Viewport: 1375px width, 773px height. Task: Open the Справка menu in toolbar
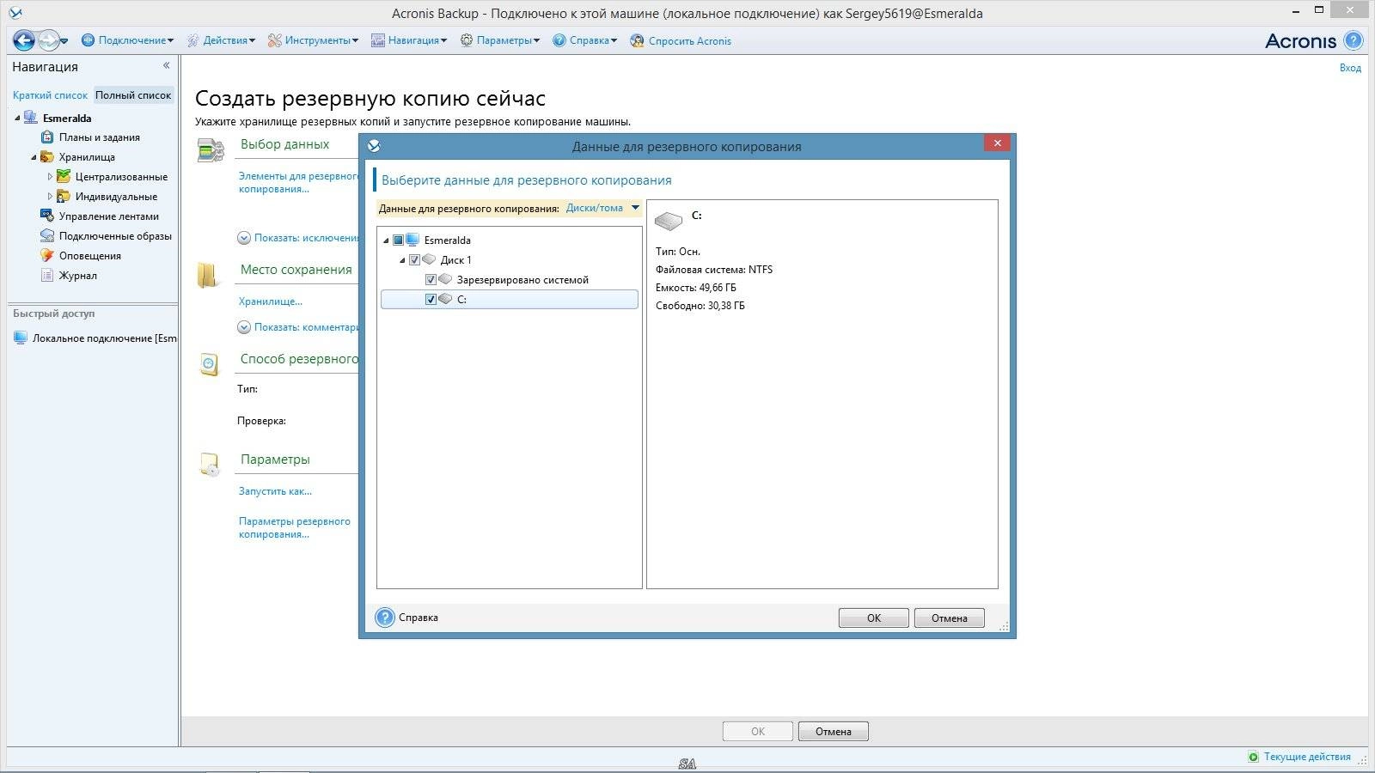584,40
